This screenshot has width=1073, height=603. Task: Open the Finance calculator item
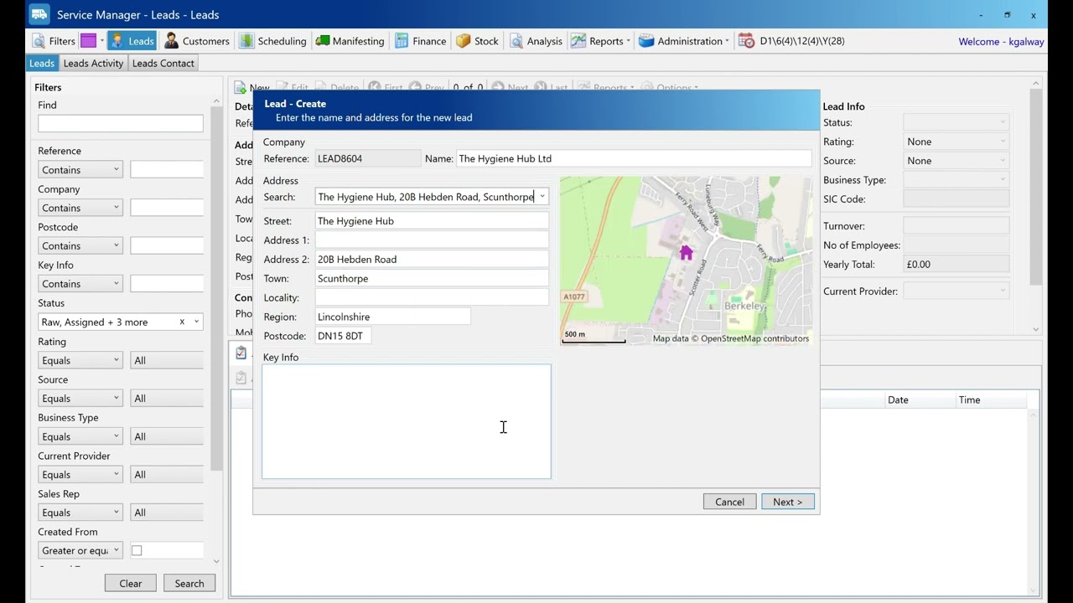(420, 41)
